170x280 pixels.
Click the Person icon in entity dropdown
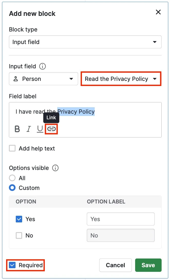coord(16,79)
